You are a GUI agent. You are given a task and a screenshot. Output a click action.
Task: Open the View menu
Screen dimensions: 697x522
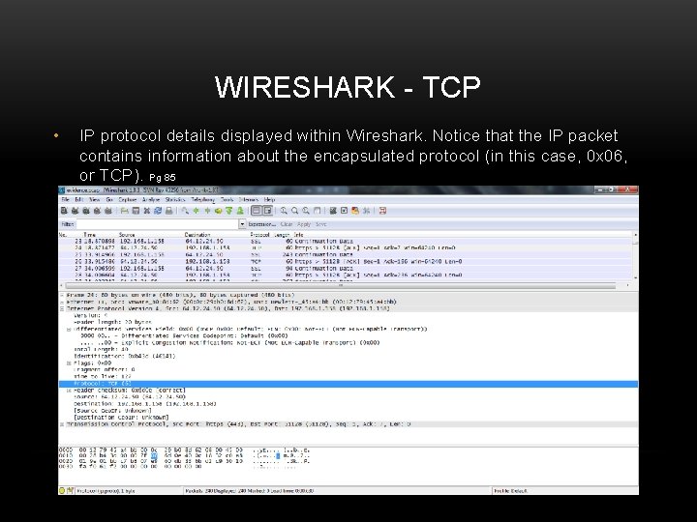[x=94, y=200]
